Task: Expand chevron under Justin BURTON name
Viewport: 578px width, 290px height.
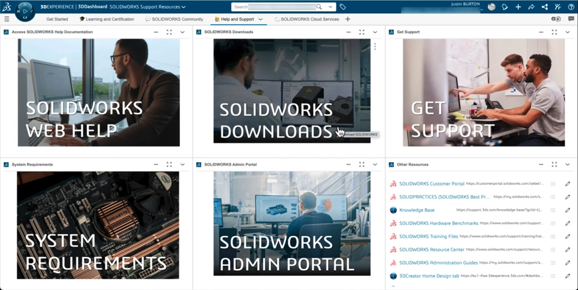Action: click(481, 10)
